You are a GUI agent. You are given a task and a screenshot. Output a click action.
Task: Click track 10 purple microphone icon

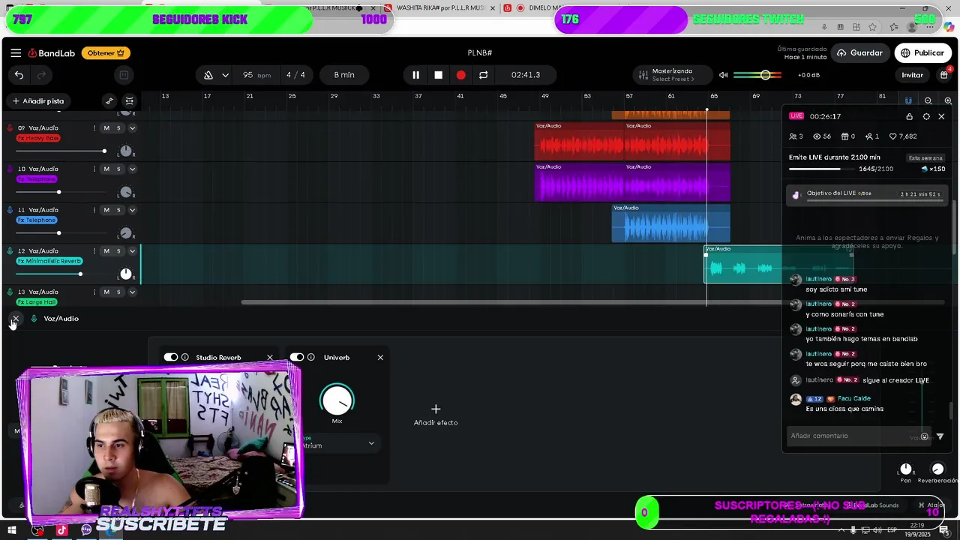10,169
